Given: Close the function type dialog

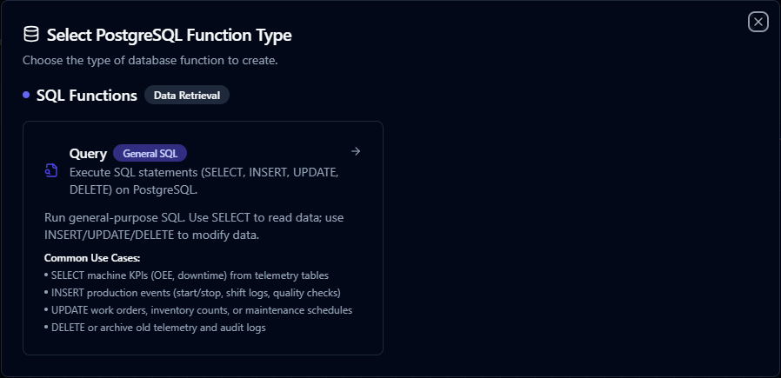Looking at the screenshot, I should click(758, 23).
